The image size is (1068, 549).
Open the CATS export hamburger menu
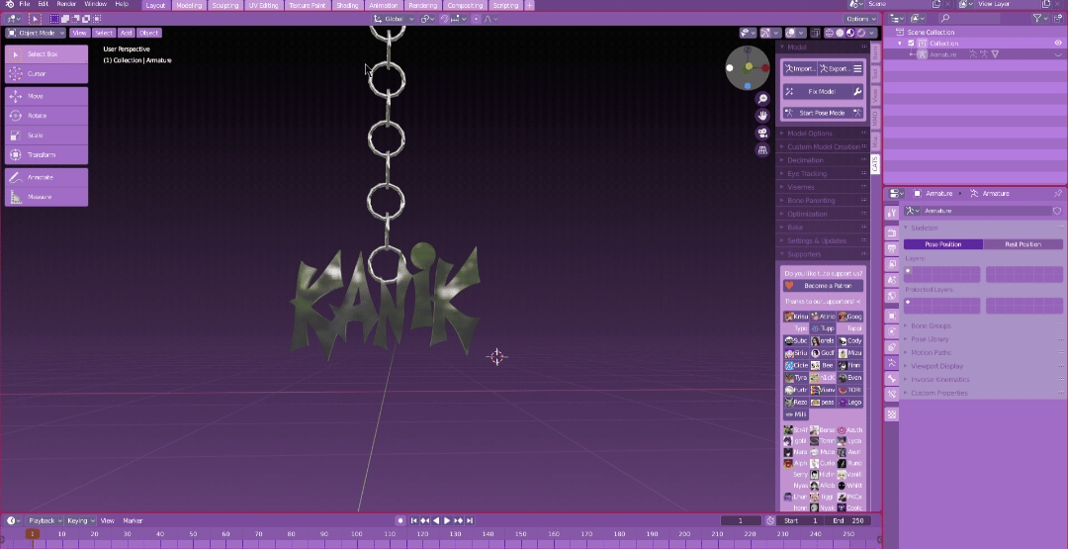tap(857, 69)
